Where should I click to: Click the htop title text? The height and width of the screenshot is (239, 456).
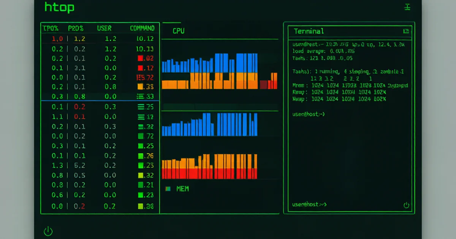click(x=59, y=7)
